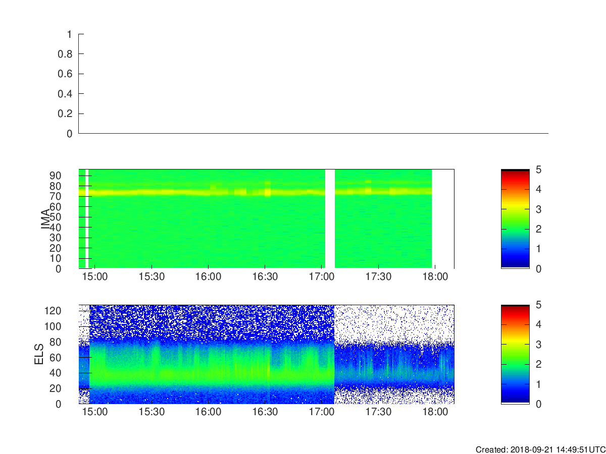Click 16:30 time label under IMA panel
Image resolution: width=606 pixels, height=454 pixels.
tap(265, 276)
